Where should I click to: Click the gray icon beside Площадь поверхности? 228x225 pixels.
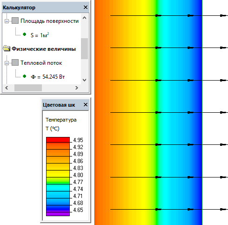click(15, 20)
